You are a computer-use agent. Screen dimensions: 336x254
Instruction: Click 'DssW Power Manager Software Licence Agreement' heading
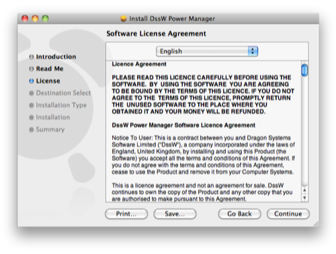pyautogui.click(x=183, y=125)
